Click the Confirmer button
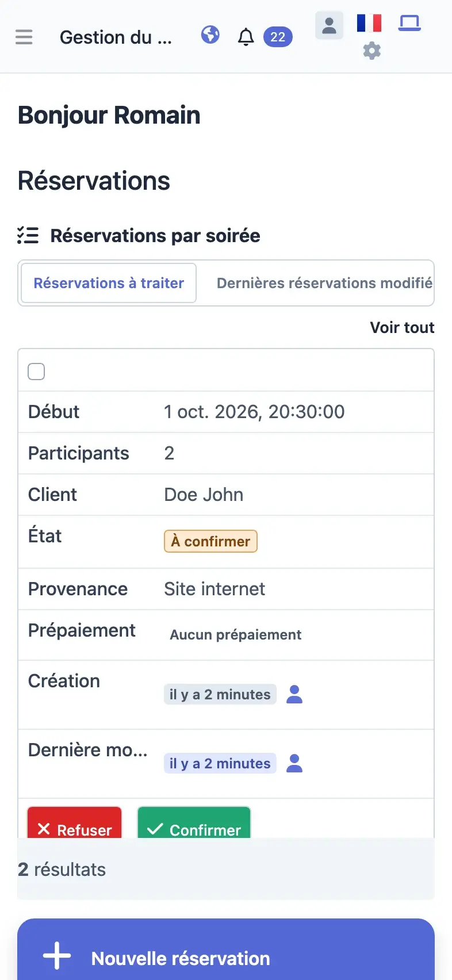452x980 pixels. (x=194, y=822)
